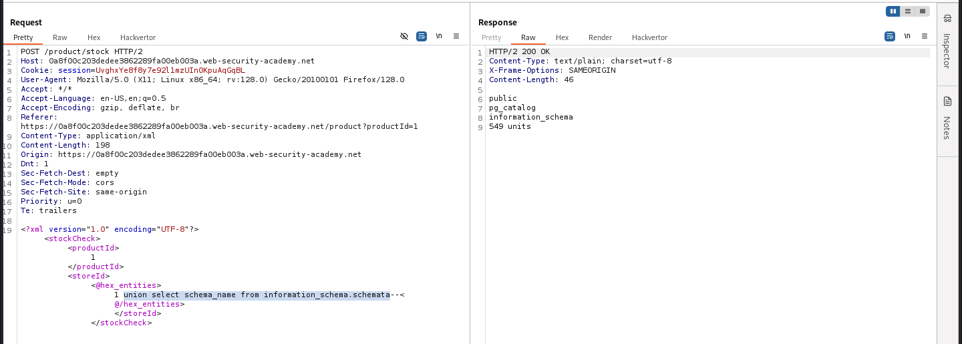
Task: Click the Accept-Encoding header line
Action: point(100,108)
